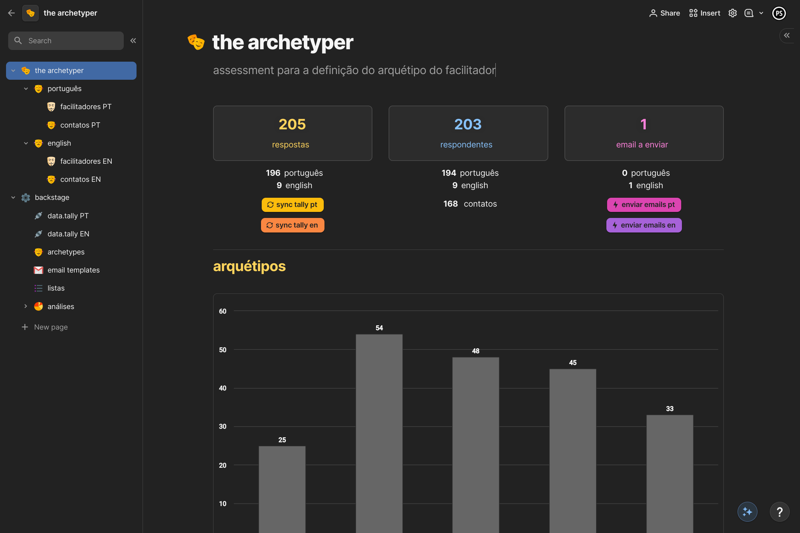Open the dropdown arrow next to comments
Viewport: 800px width, 533px height.
[761, 13]
